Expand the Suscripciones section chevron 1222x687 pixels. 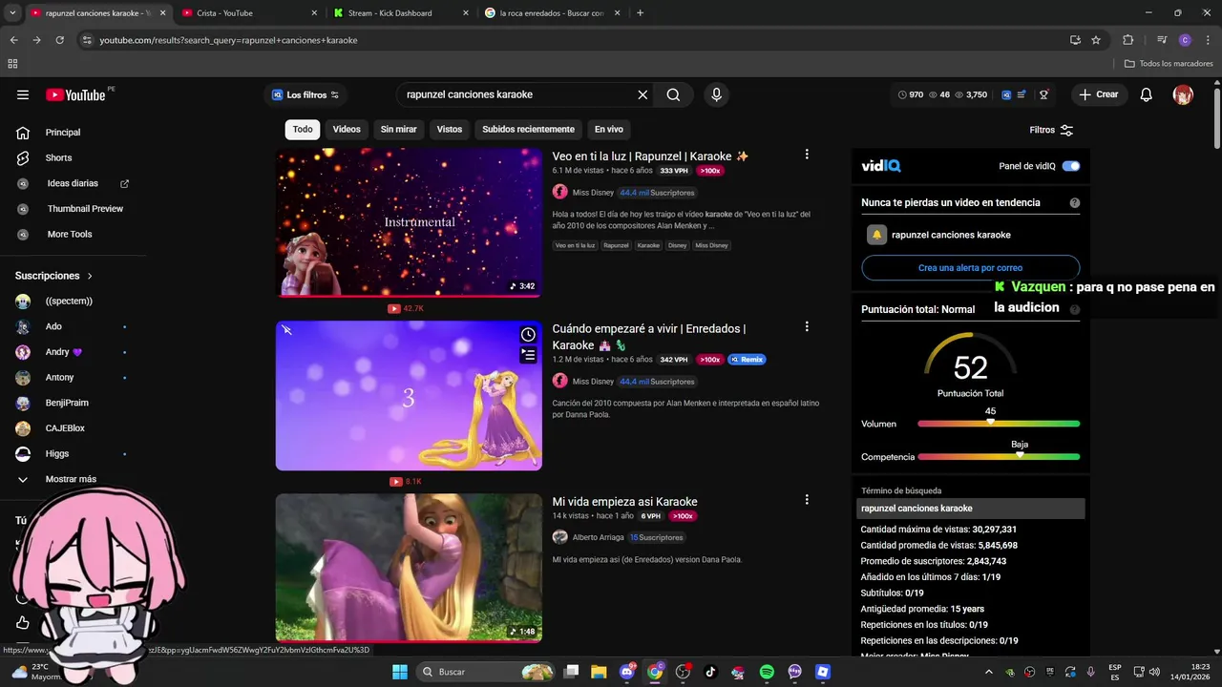coord(90,276)
